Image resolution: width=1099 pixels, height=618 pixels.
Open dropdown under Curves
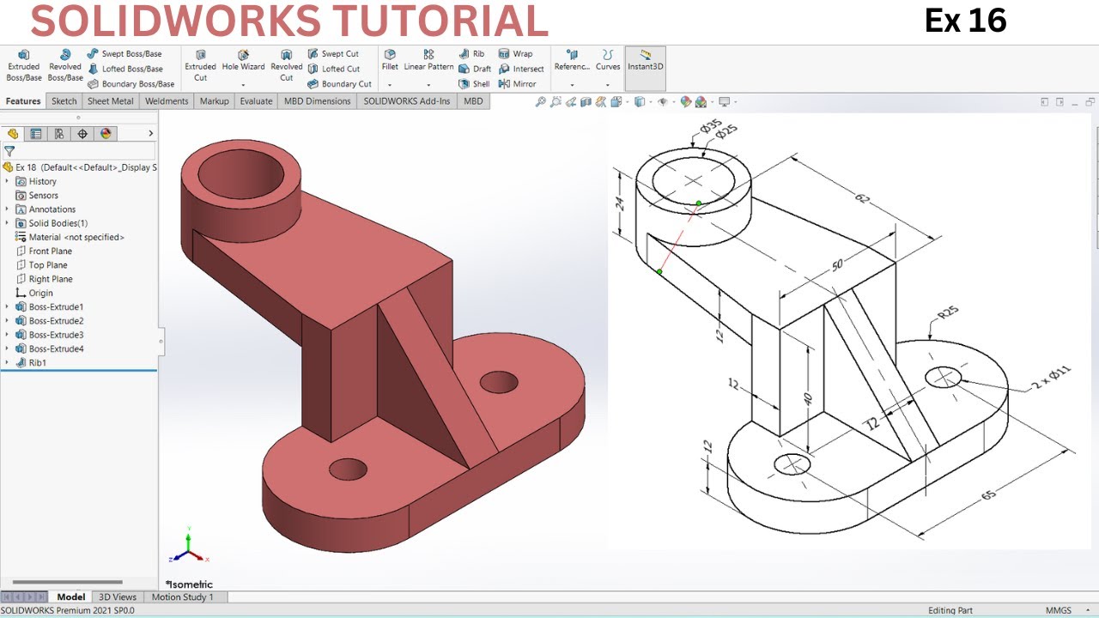[x=608, y=85]
